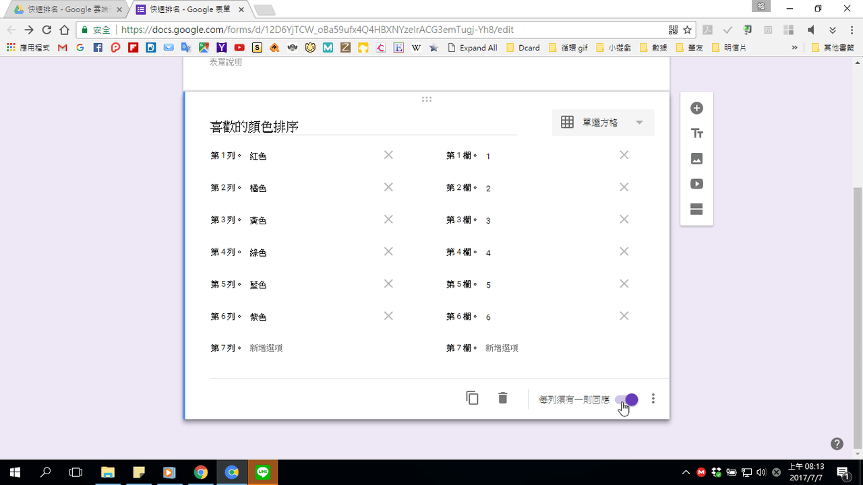
Task: Open Yahoo bookmark icon
Action: (222, 48)
